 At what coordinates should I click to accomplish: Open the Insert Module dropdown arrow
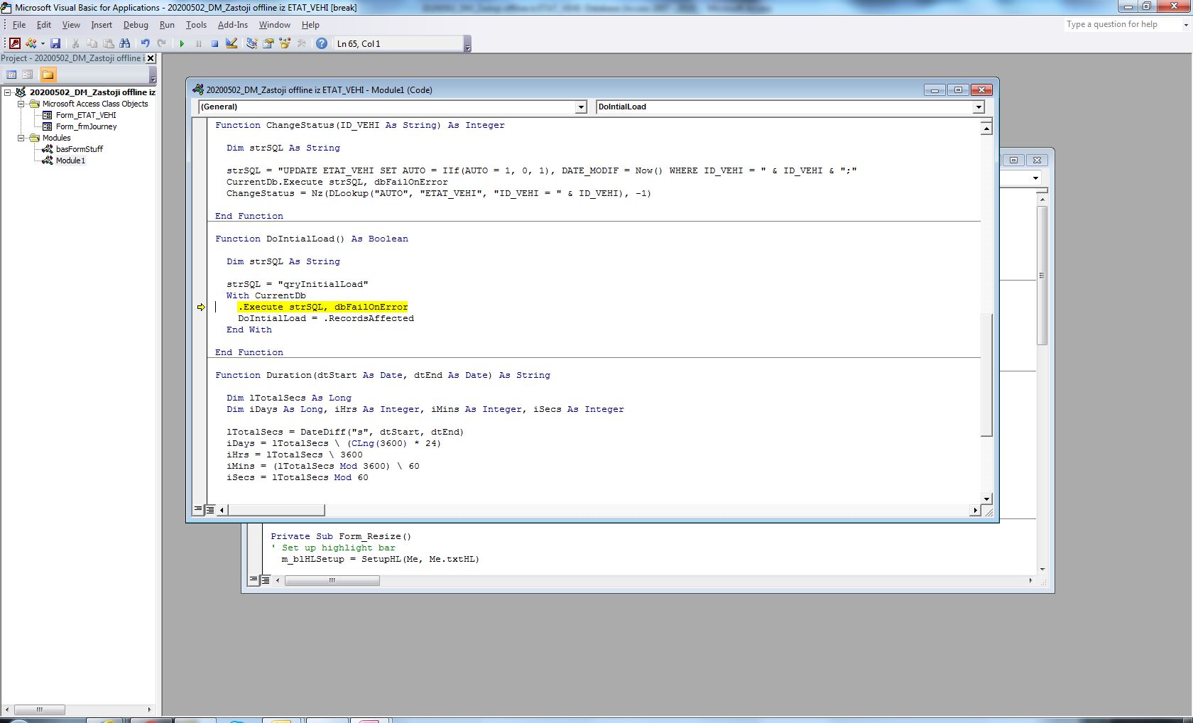[43, 43]
